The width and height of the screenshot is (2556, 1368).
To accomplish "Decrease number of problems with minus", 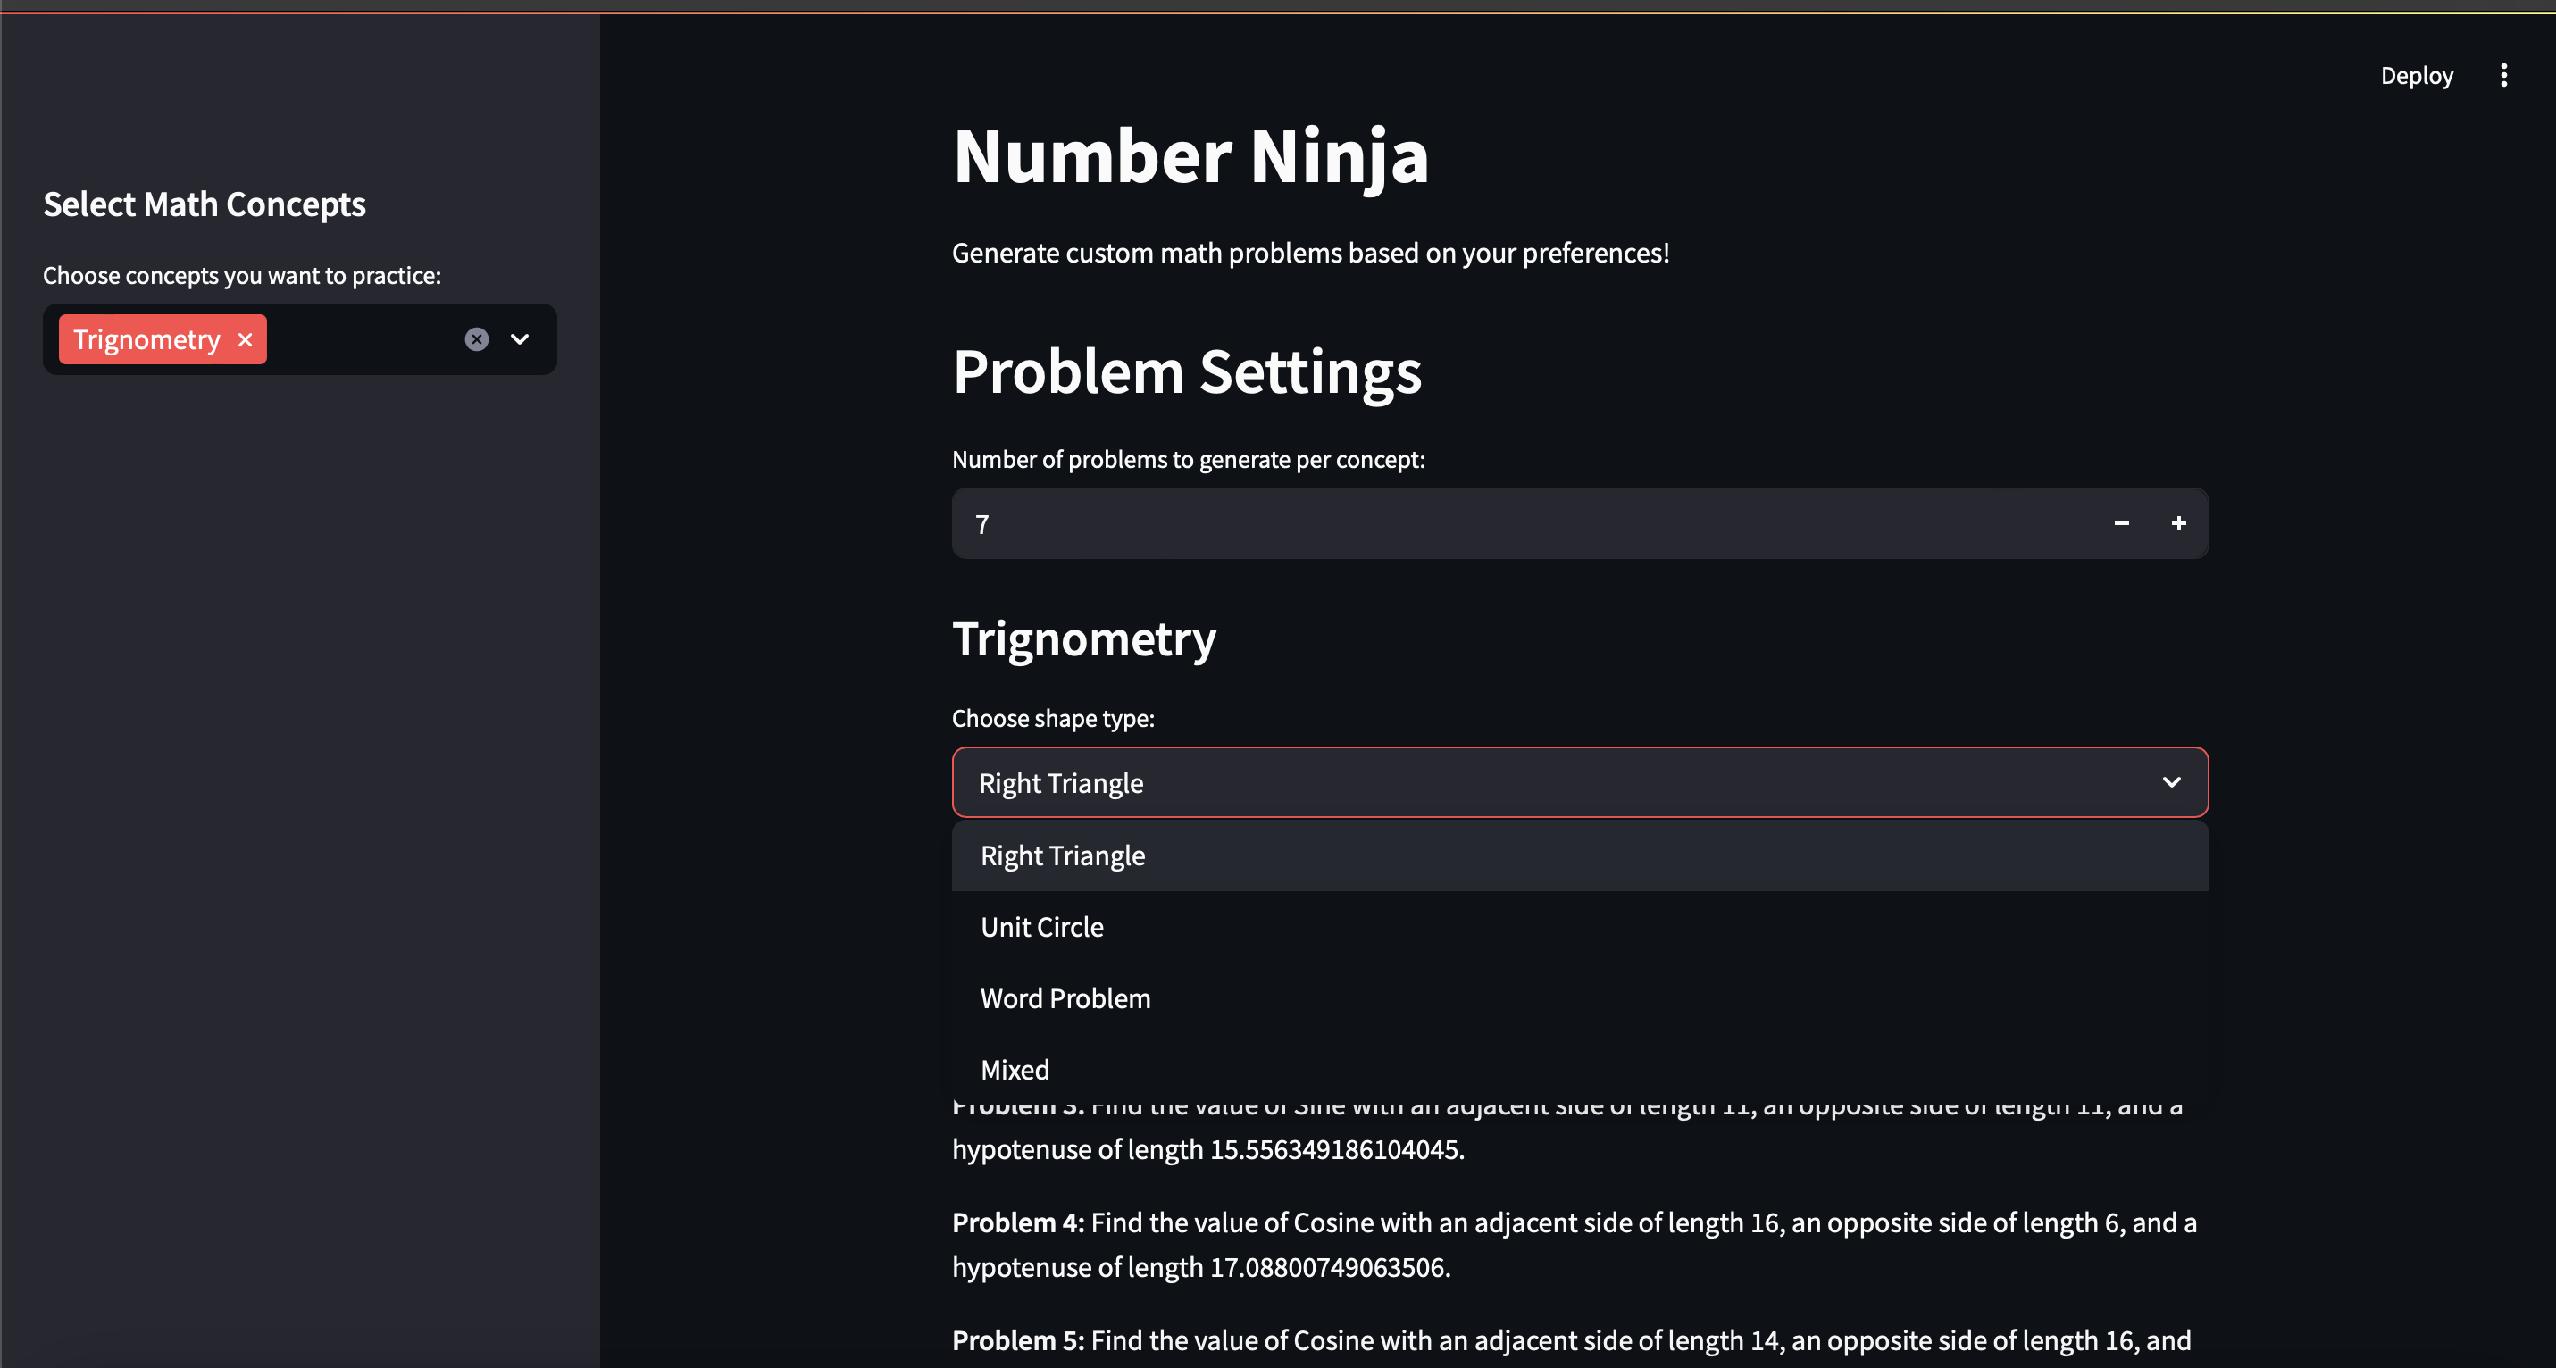I will click(2121, 522).
